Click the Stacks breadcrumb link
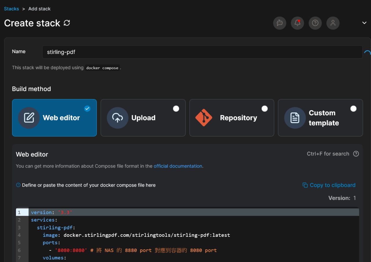The height and width of the screenshot is (262, 371). click(11, 9)
